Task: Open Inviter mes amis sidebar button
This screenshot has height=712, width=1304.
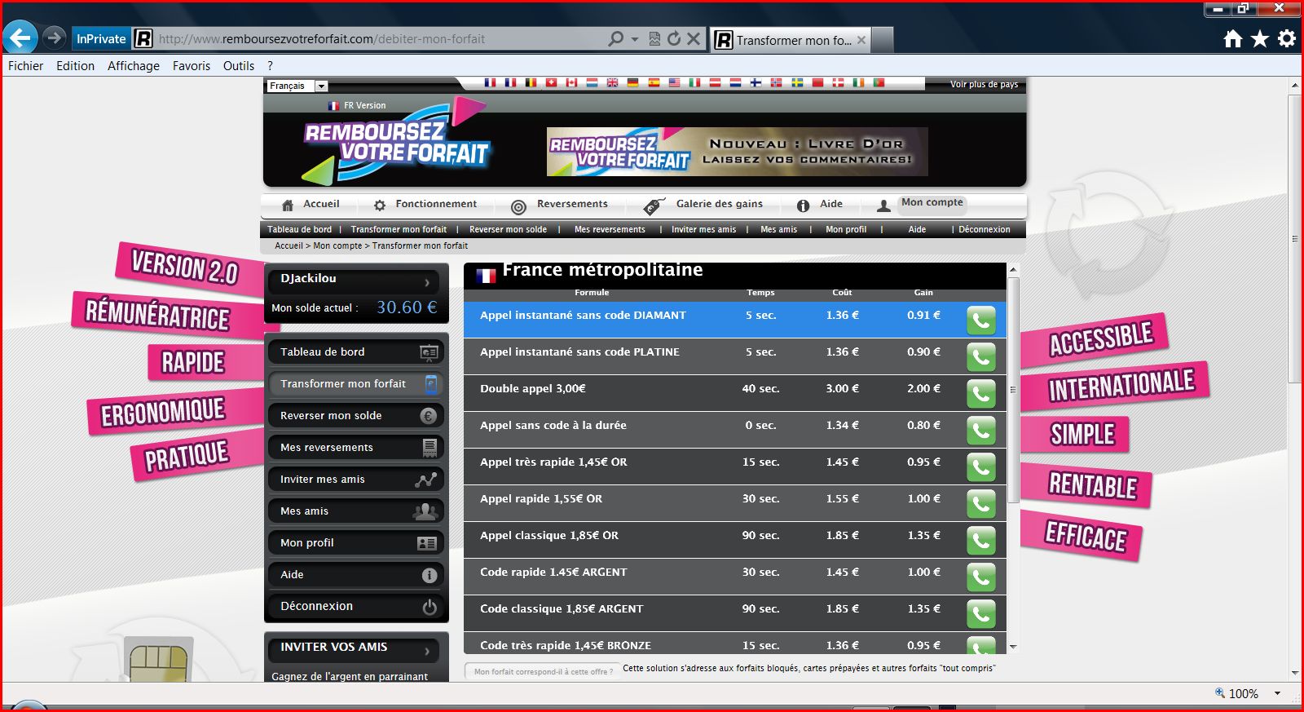Action: 355,480
